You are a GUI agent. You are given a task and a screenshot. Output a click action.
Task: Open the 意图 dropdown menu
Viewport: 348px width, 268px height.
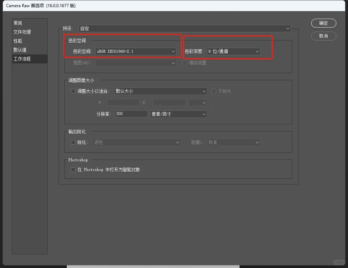click(x=136, y=63)
